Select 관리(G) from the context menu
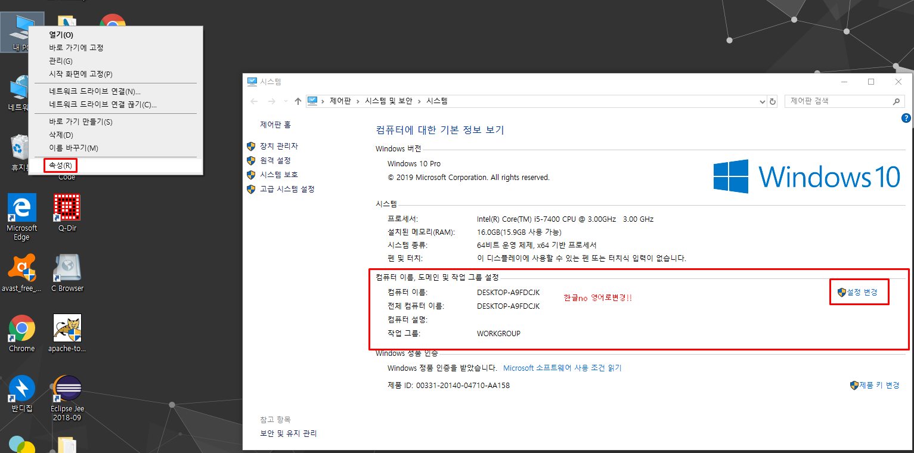 click(116, 61)
